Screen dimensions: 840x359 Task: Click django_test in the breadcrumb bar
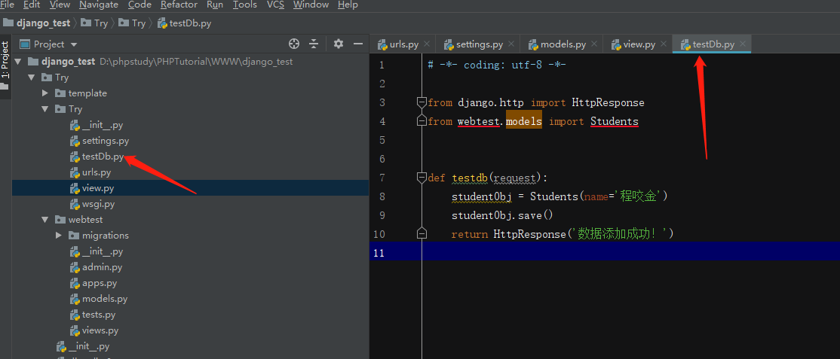click(x=42, y=23)
